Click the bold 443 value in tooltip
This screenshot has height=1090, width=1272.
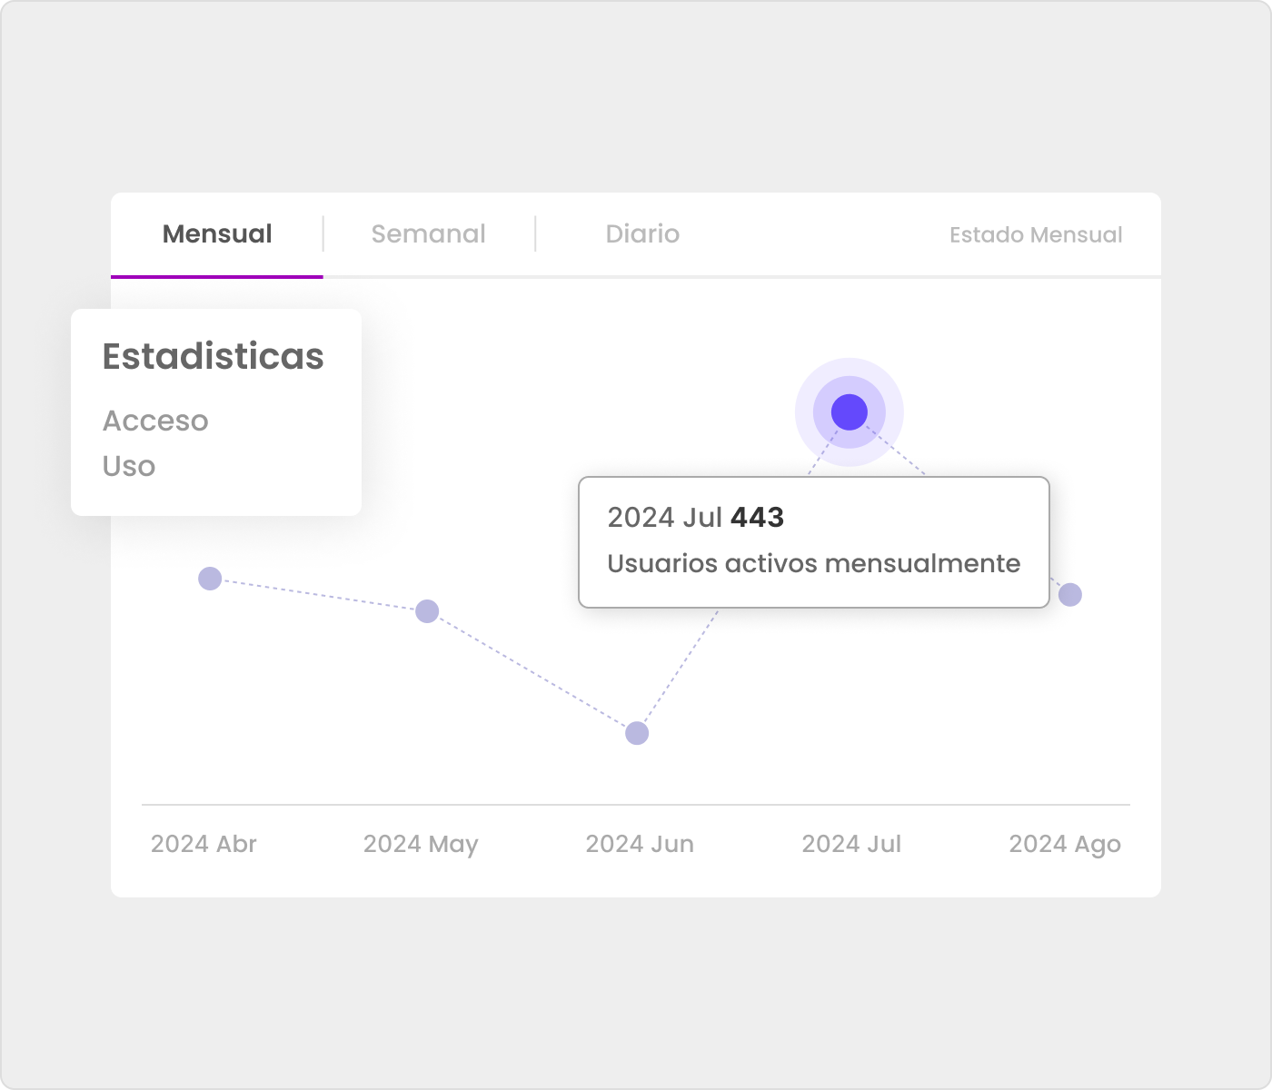[757, 517]
